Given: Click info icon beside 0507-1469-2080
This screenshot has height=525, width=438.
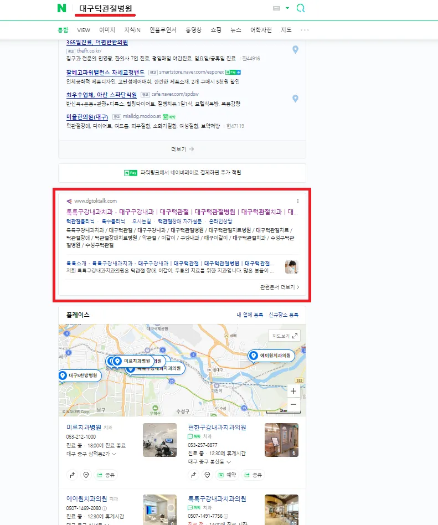Looking at the screenshot, I should pos(104,508).
